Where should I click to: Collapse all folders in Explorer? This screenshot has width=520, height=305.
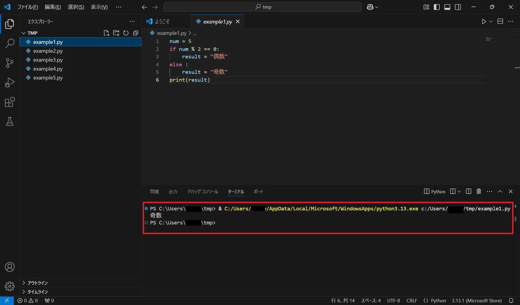click(x=136, y=33)
